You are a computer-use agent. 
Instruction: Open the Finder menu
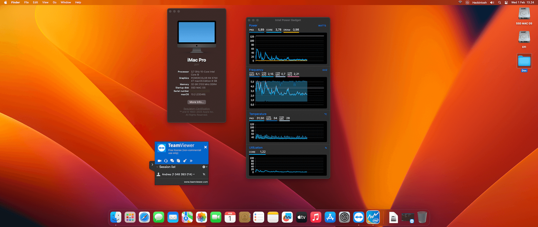(15, 3)
